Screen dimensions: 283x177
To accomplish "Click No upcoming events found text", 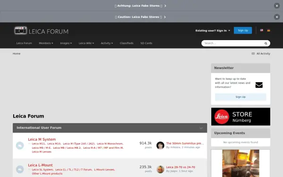I will [241, 143].
